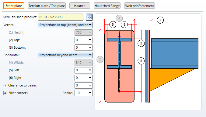Expand the (2) Top value dropdown
The height and width of the screenshot is (117, 206).
click(84, 40)
